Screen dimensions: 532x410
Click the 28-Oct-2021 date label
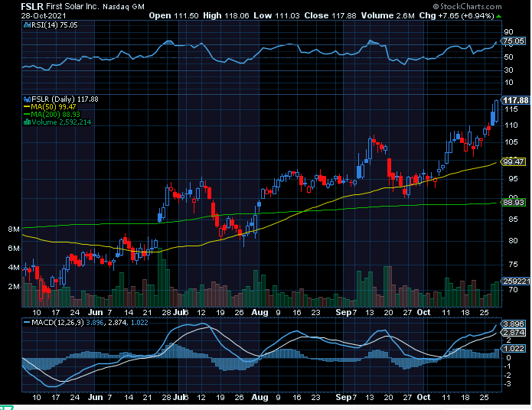[x=44, y=16]
